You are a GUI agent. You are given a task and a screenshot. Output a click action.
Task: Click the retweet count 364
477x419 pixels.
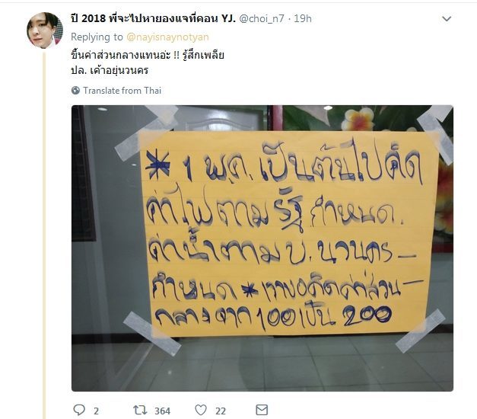(x=163, y=411)
